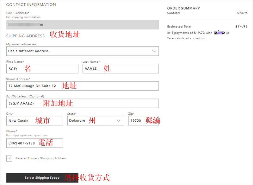Click the Subtotal label

173,13
